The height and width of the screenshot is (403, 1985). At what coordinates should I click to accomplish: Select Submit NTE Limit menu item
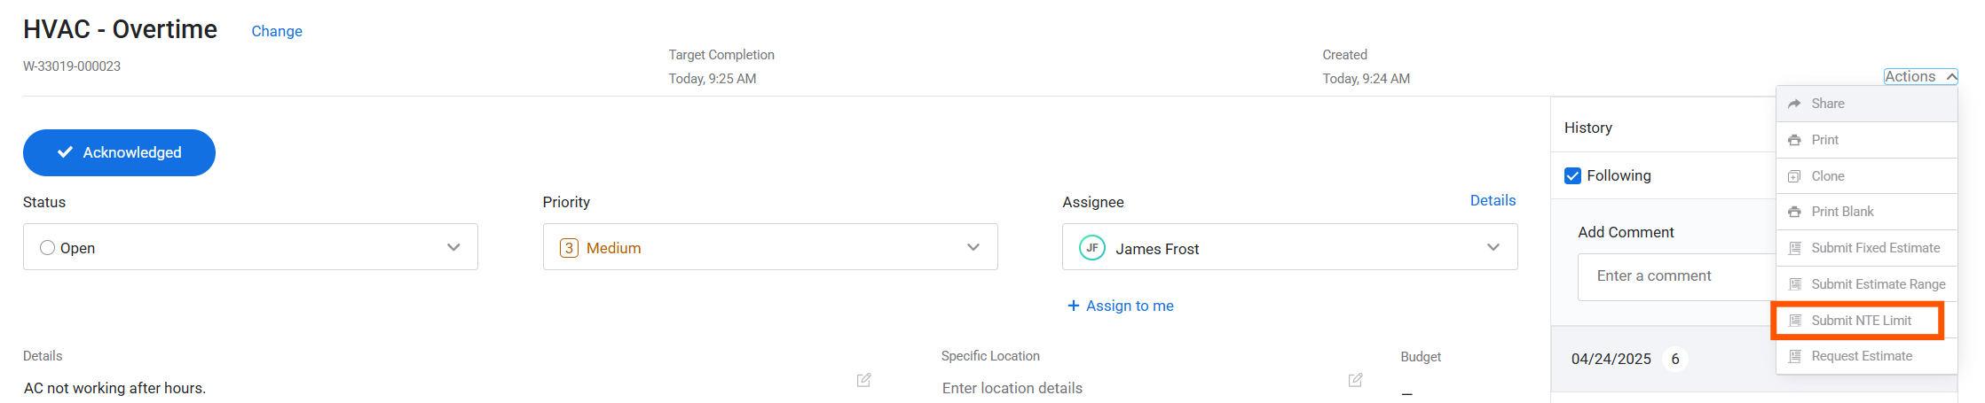tap(1861, 321)
